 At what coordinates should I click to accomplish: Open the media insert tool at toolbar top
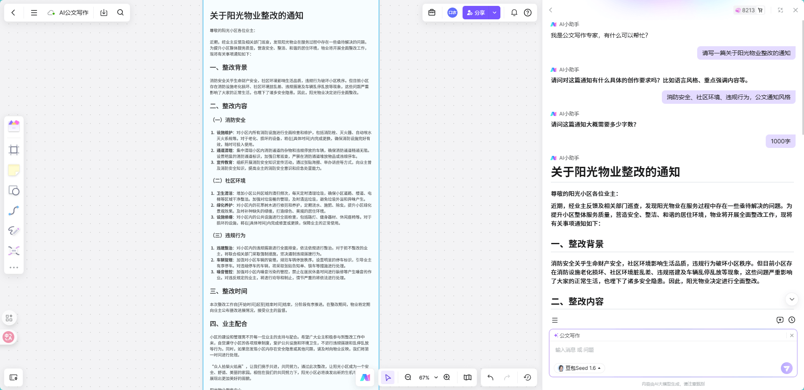[x=14, y=126]
